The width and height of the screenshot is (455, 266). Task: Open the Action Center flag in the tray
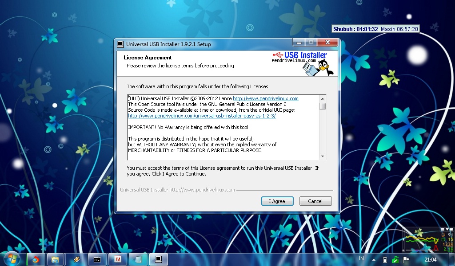tap(405, 260)
